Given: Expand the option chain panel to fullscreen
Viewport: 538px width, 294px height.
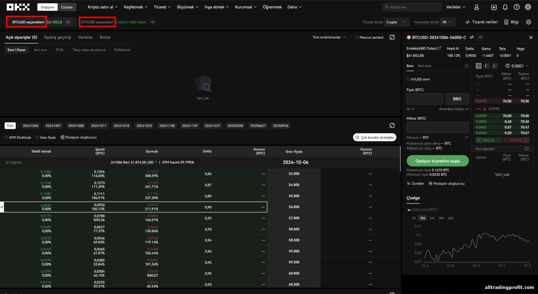Looking at the screenshot, I should 392,125.
